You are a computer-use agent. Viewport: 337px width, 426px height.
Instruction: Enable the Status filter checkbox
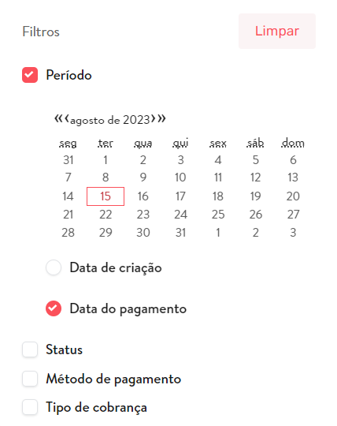click(30, 349)
